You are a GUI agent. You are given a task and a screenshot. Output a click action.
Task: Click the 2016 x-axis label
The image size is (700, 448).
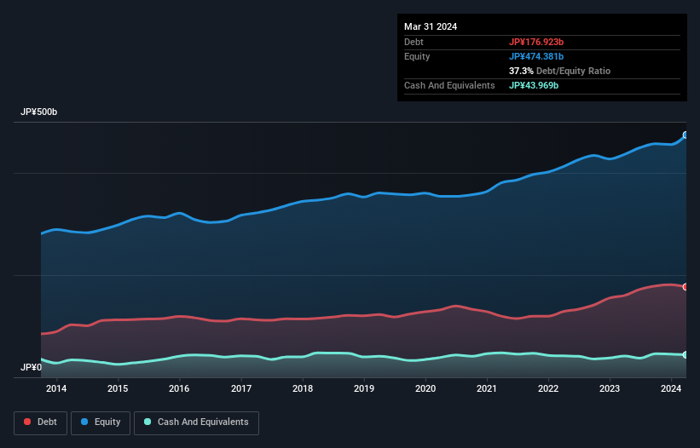pyautogui.click(x=179, y=388)
